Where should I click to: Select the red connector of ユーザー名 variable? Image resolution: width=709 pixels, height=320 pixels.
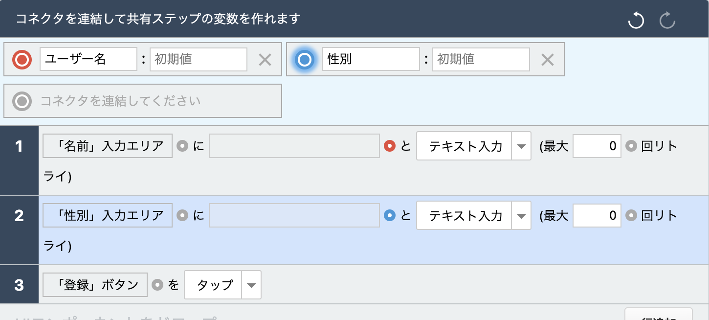click(x=22, y=60)
